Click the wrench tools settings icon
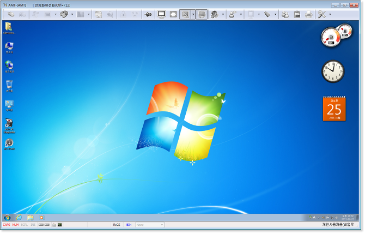This screenshot has height=234, width=365. coord(322,14)
